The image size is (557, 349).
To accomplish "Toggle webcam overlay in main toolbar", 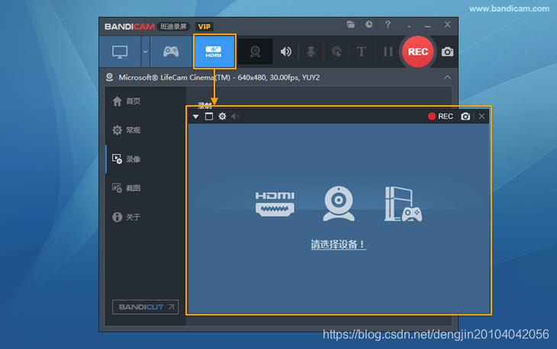I will coord(255,52).
